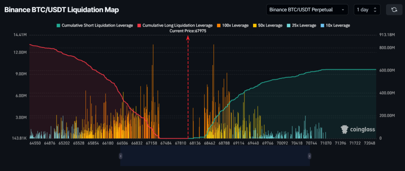The width and height of the screenshot is (405, 171).
Task: Click the 6.00M left axis label
Action: (x=21, y=95)
